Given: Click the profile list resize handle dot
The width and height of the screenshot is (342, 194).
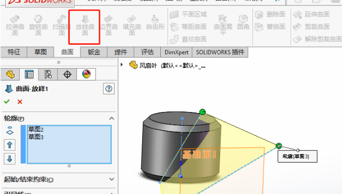Looking at the screenshot, I should coord(69,166).
